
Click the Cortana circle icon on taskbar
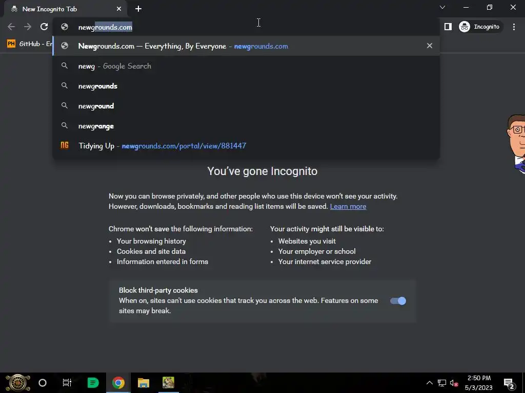(x=43, y=383)
